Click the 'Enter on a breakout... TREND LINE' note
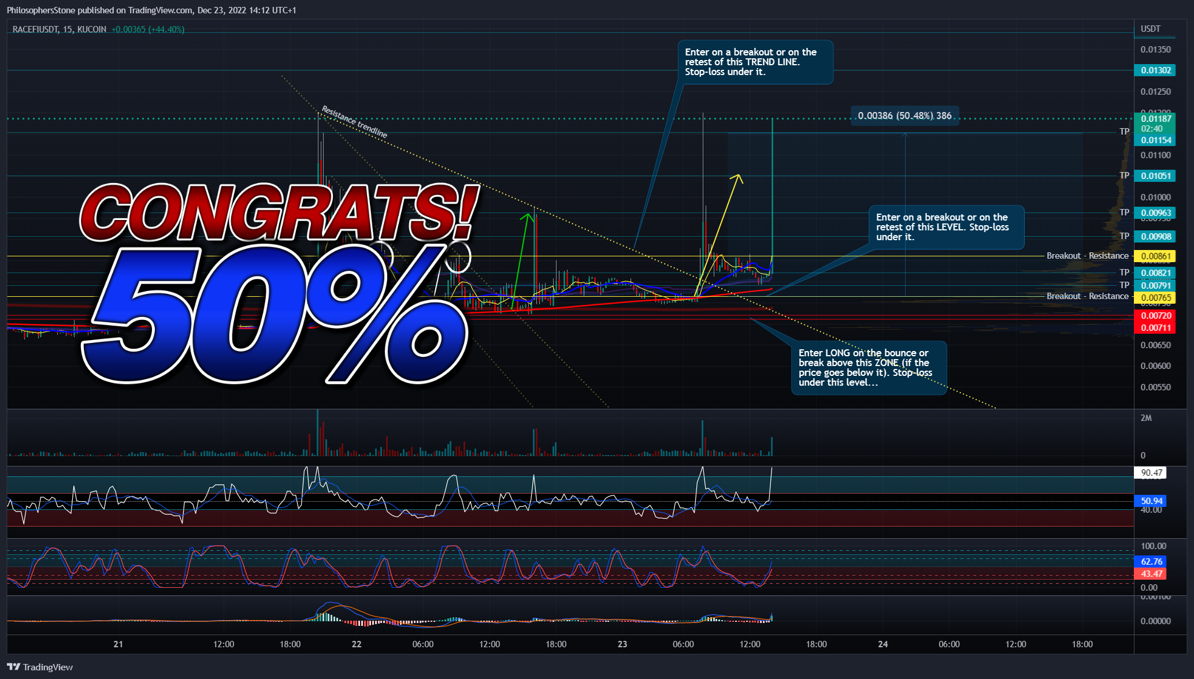This screenshot has height=679, width=1194. [x=755, y=62]
